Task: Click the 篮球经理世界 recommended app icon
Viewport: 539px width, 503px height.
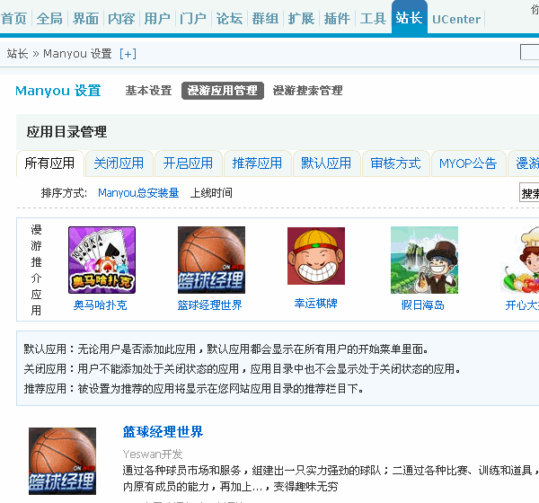Action: [211, 260]
